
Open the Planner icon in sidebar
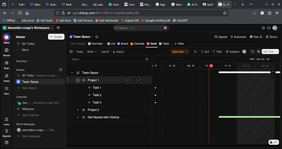[x=7, y=52]
